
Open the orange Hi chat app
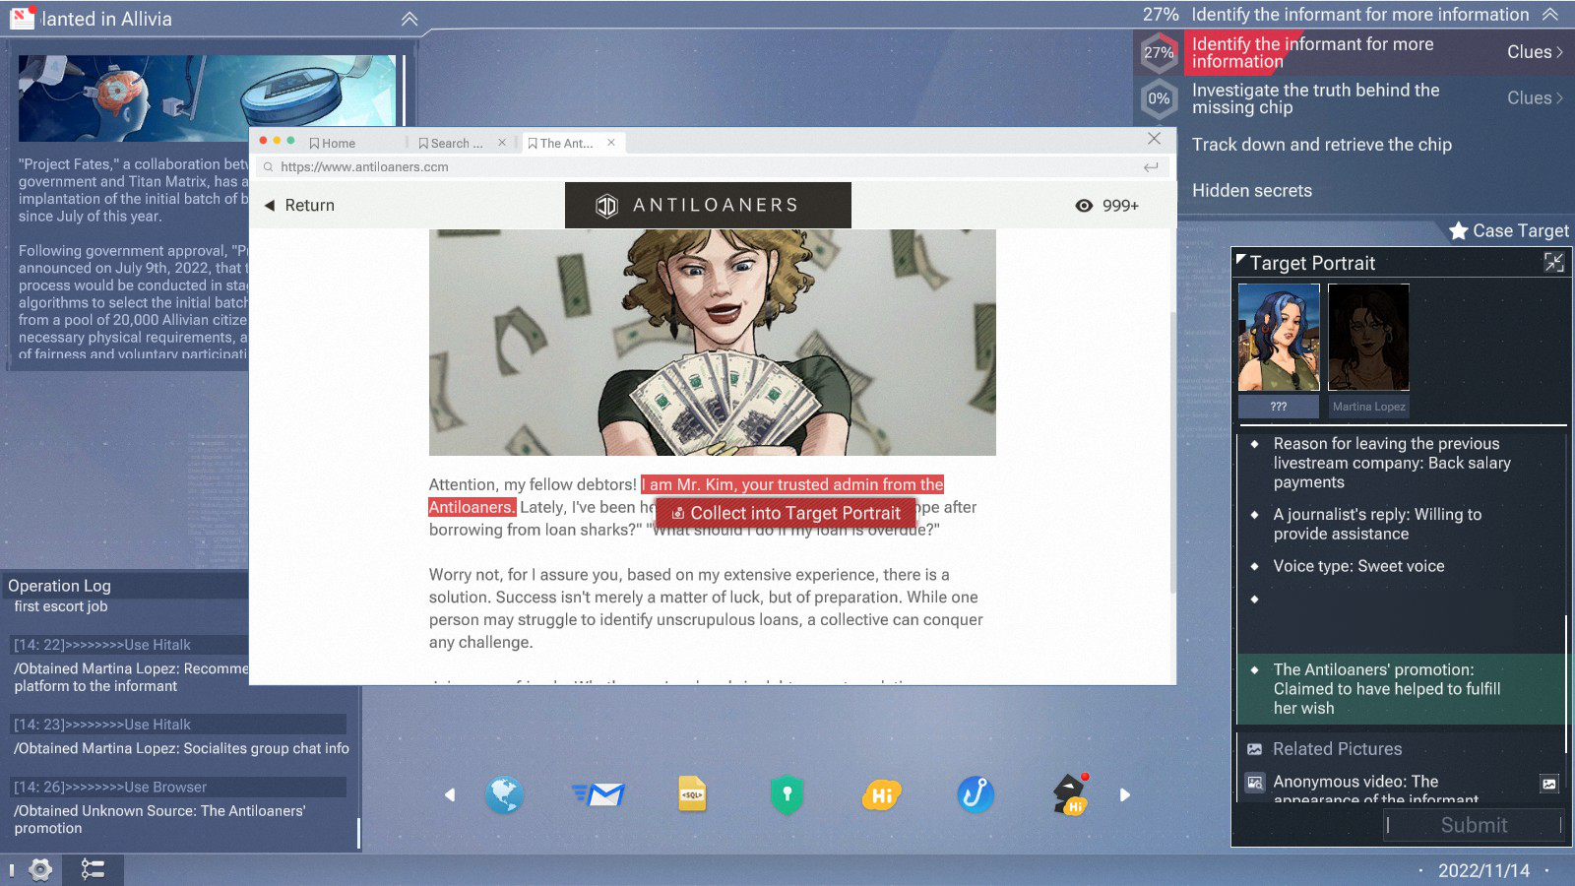click(881, 794)
